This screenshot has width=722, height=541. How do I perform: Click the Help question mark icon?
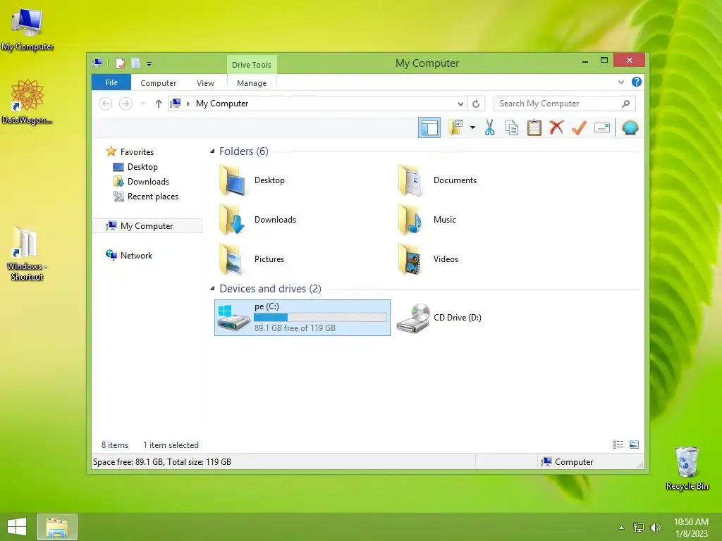[637, 82]
